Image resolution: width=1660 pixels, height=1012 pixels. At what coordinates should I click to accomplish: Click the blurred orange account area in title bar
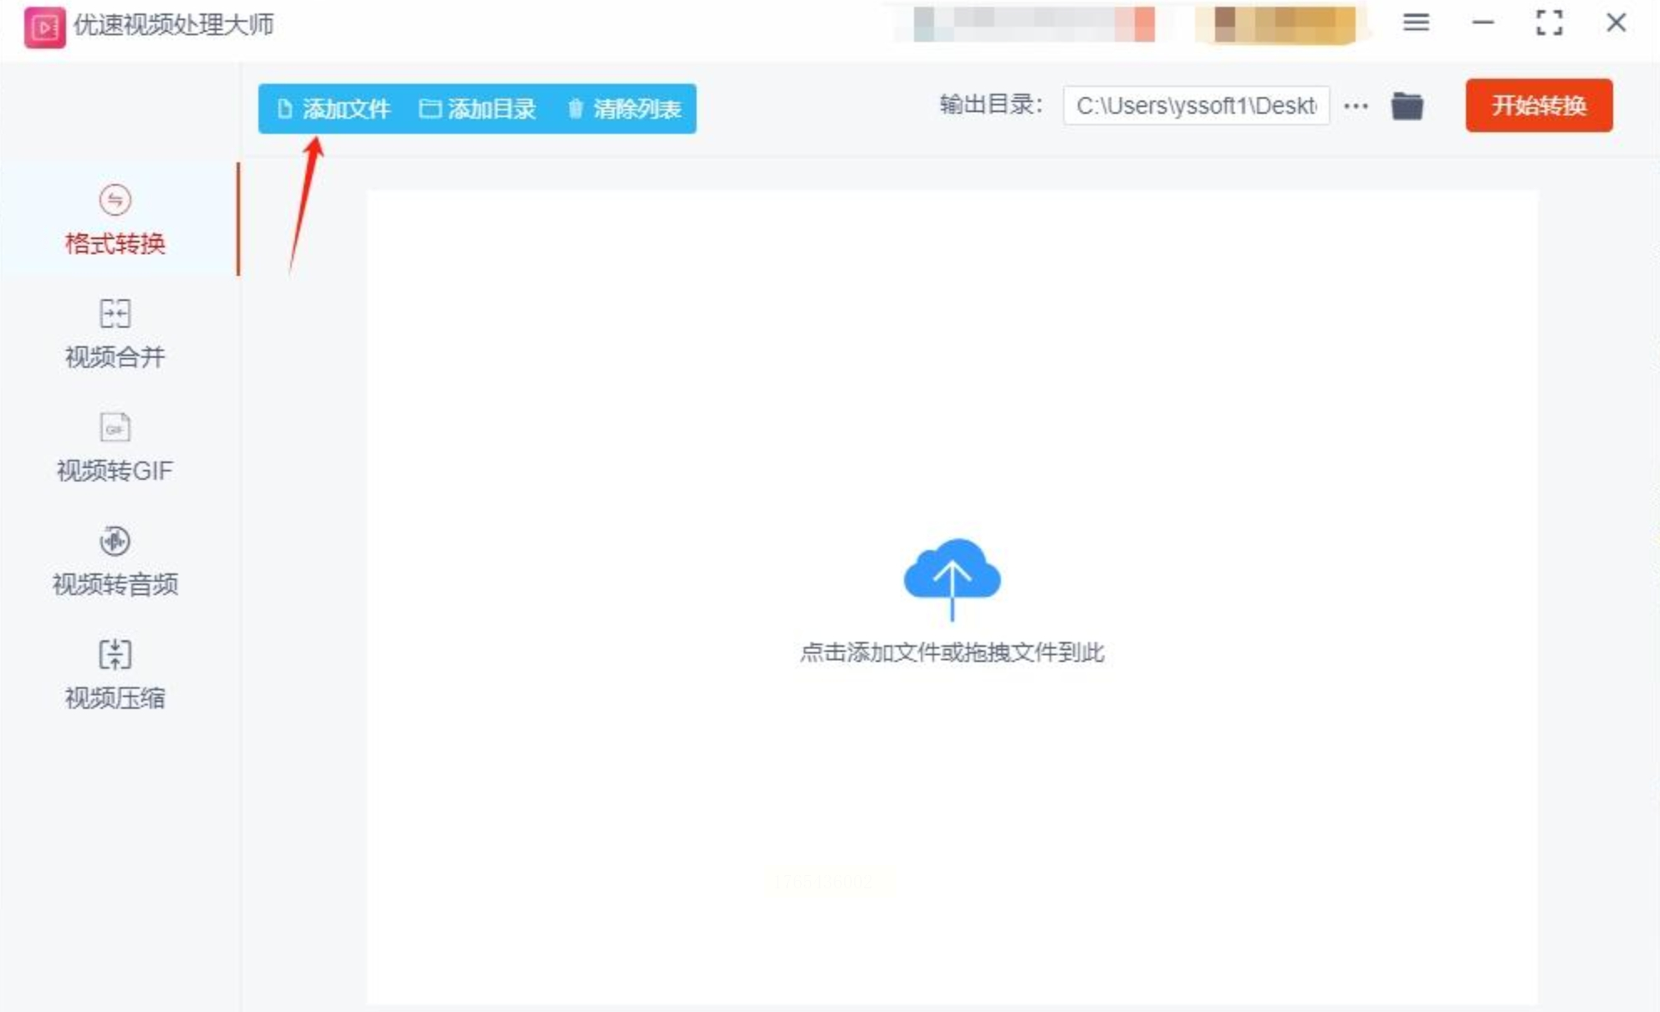[1284, 24]
